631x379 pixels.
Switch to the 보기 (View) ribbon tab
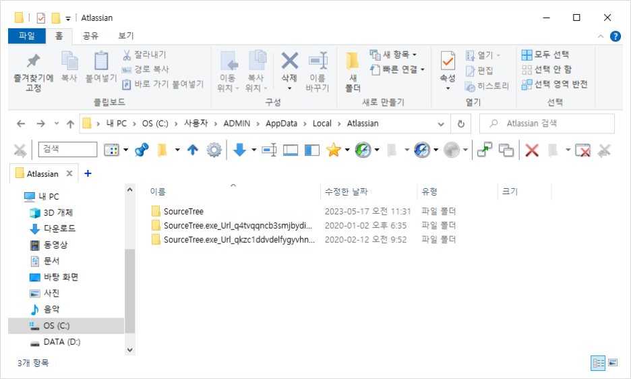[x=125, y=36]
